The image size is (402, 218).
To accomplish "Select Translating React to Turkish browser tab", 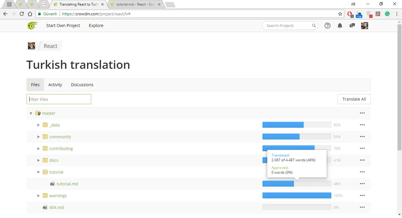I will (79, 4).
